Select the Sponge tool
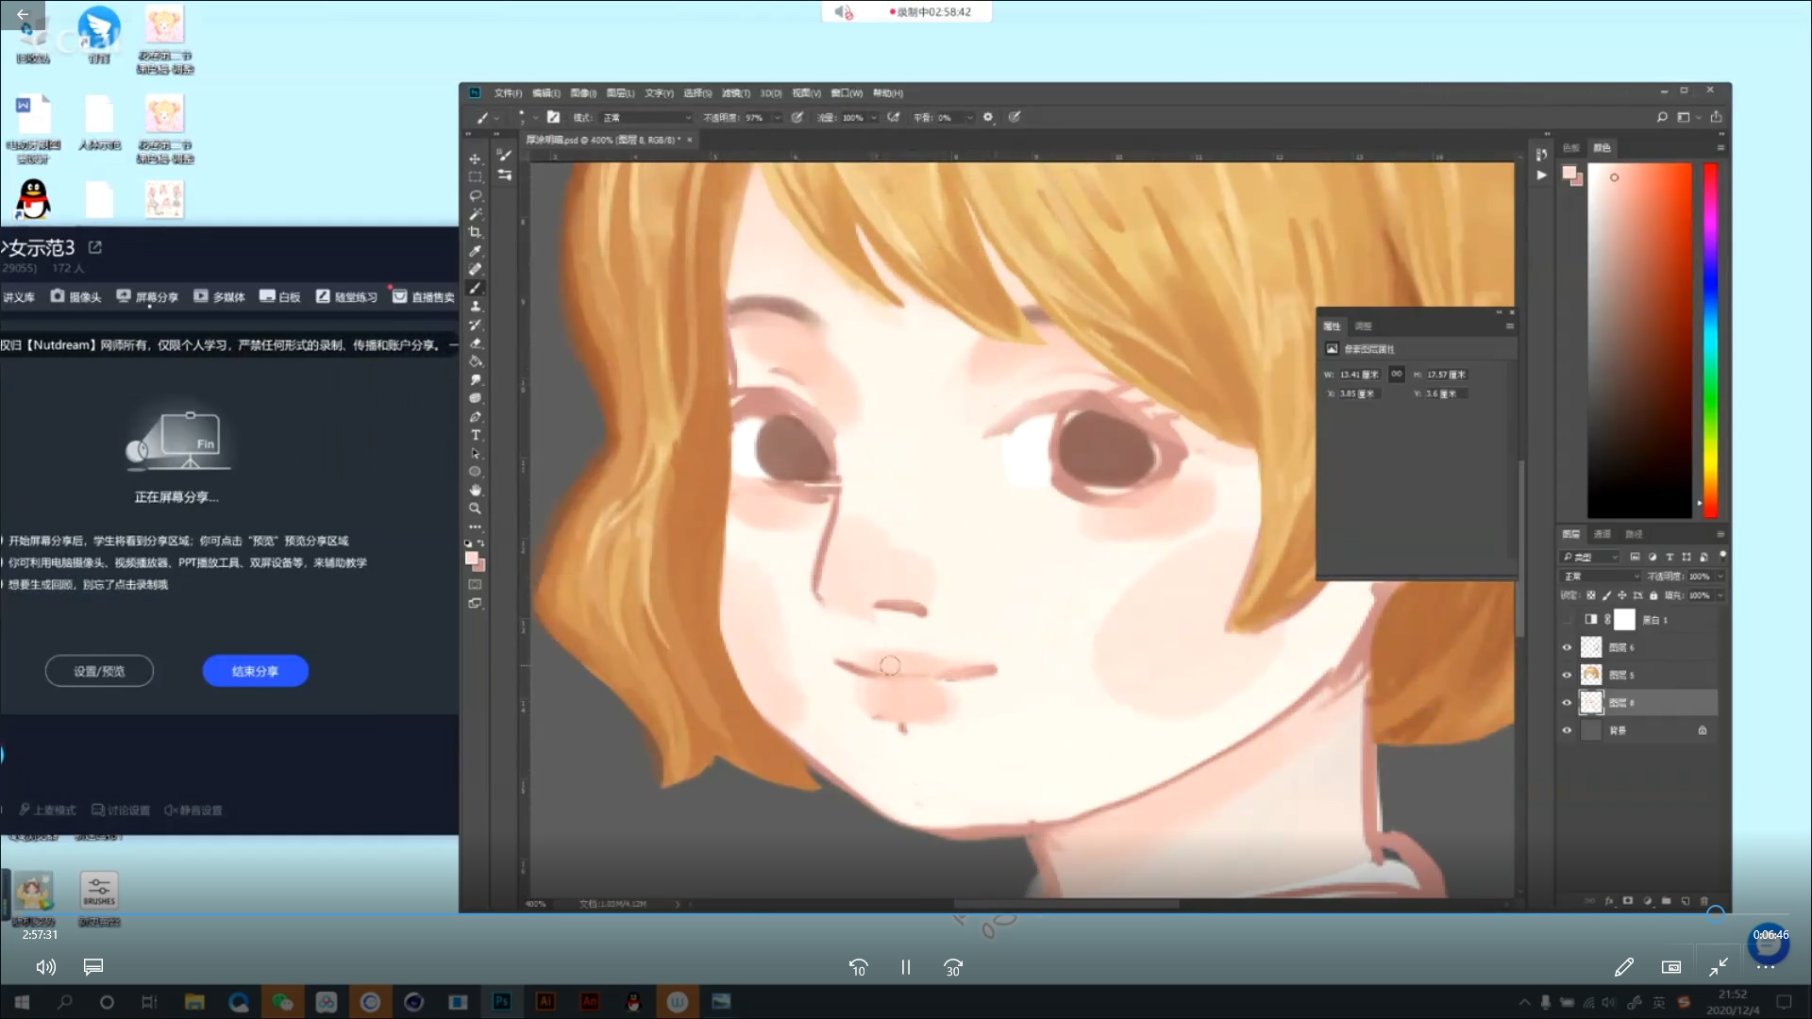 [475, 398]
